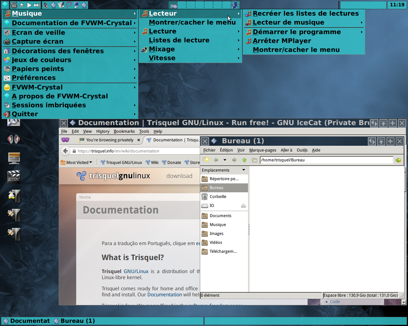The image size is (408, 326).
Task: Click the 11:19 clock in the top panel
Action: [397, 5]
